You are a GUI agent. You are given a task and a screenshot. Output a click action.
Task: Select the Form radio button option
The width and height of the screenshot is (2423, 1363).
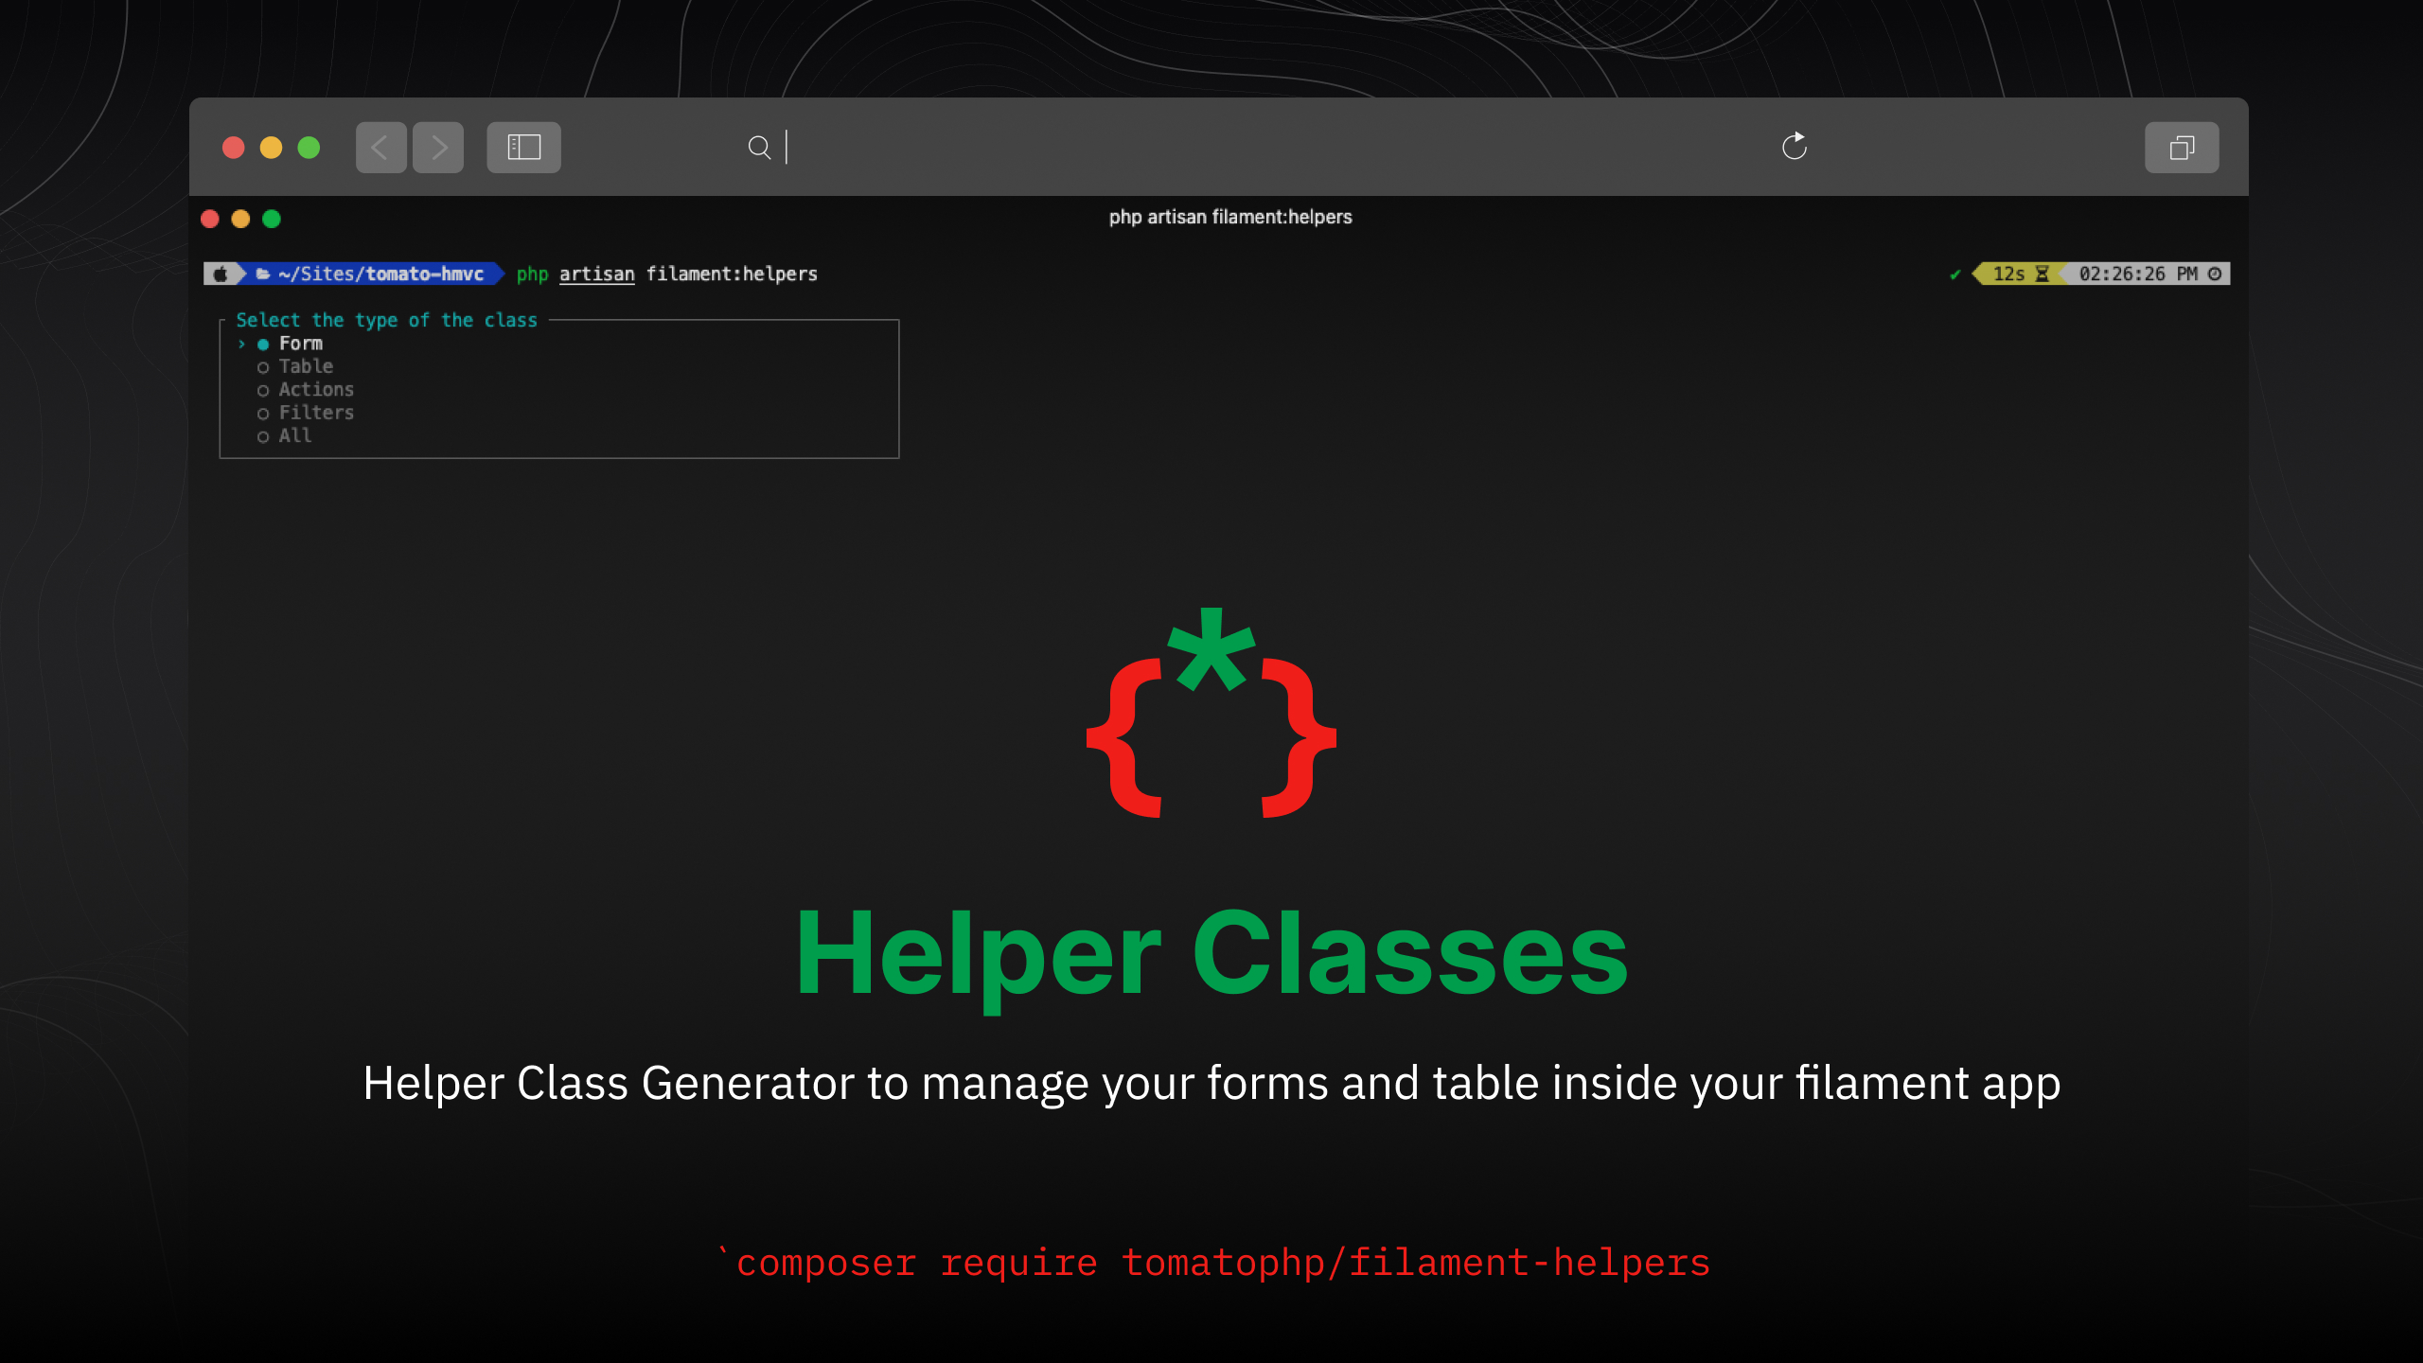pyautogui.click(x=263, y=343)
